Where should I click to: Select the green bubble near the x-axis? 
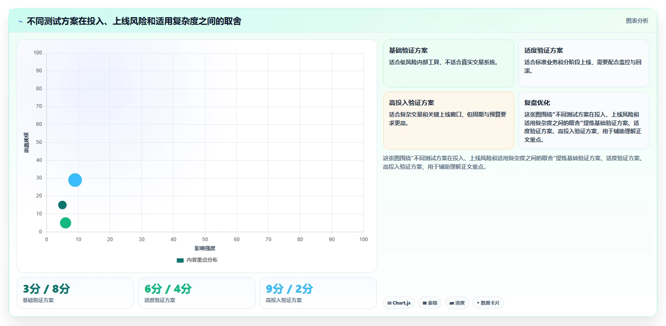(x=65, y=223)
